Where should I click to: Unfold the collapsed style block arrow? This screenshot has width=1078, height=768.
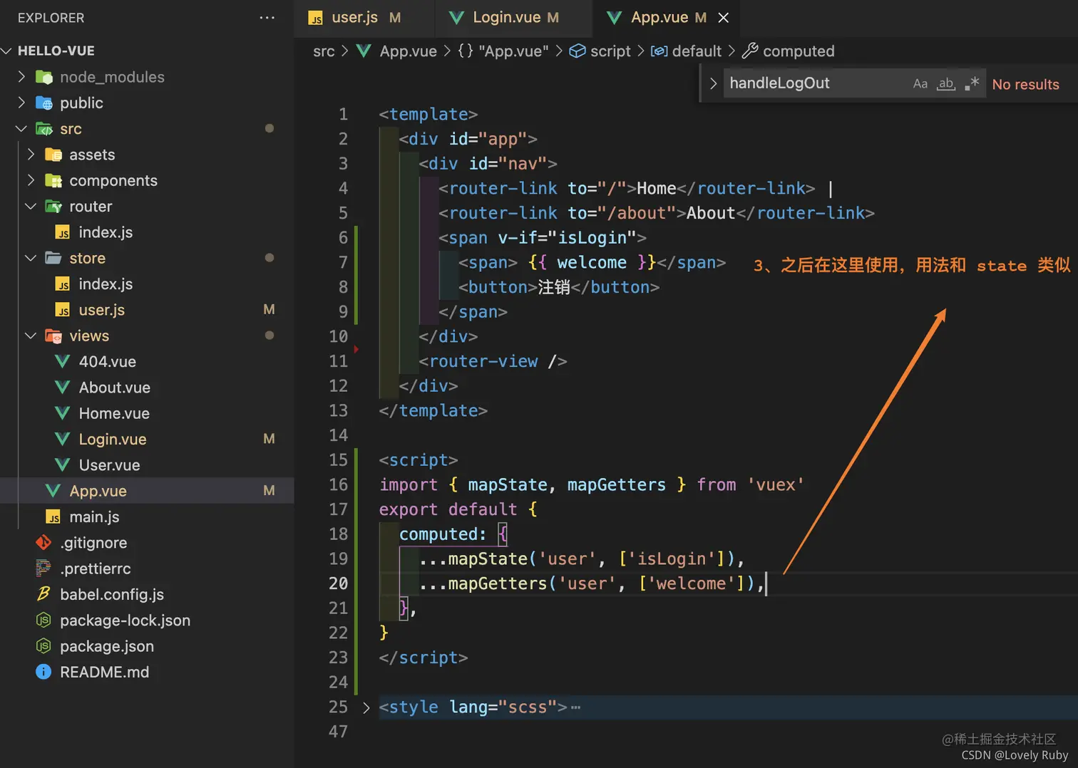click(x=366, y=707)
